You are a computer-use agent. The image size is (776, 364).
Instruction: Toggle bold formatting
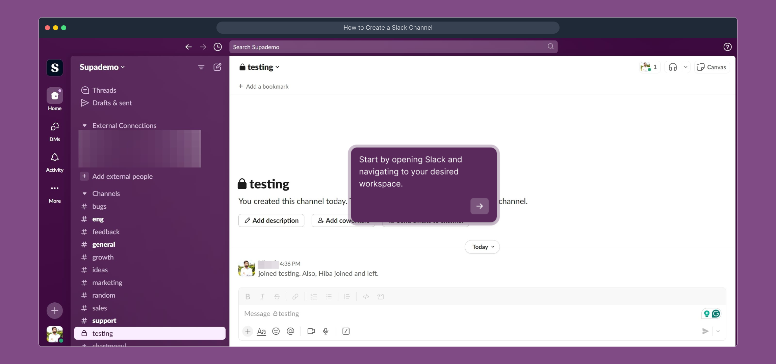[x=248, y=296]
